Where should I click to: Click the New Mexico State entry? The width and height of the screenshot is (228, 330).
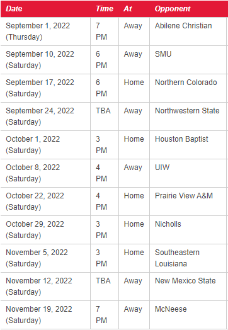click(185, 281)
